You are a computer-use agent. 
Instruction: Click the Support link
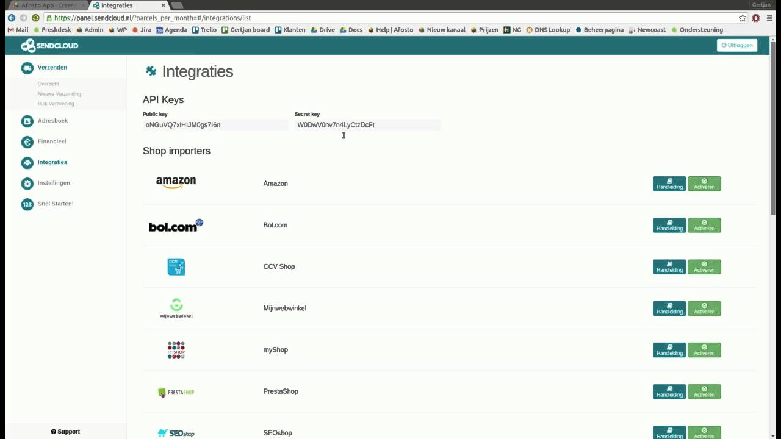click(x=65, y=432)
